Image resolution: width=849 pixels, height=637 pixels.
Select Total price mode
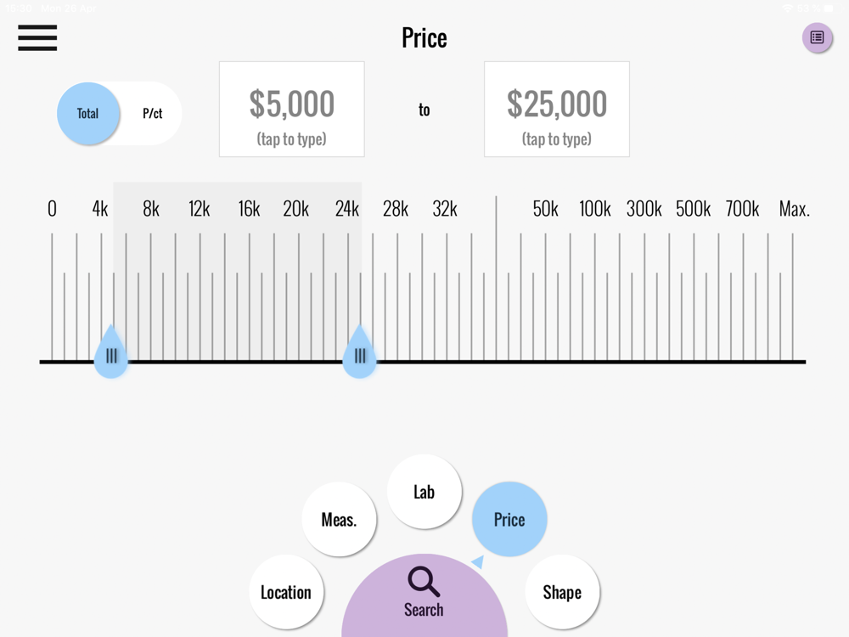(88, 113)
